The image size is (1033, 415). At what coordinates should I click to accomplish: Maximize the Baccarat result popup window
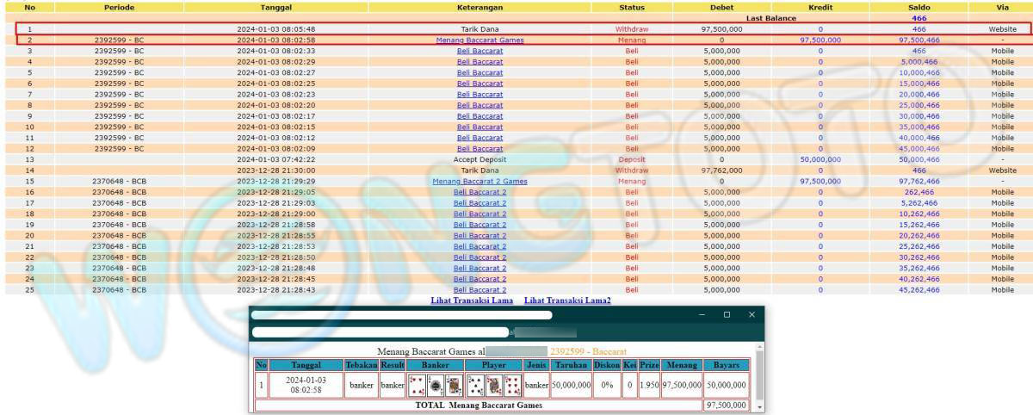tap(727, 315)
